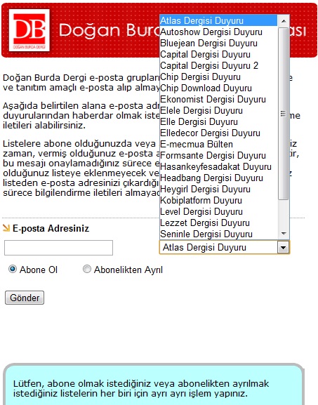Close the list via the combo box arrow
Image resolution: width=318 pixels, height=405 pixels.
pos(283,248)
